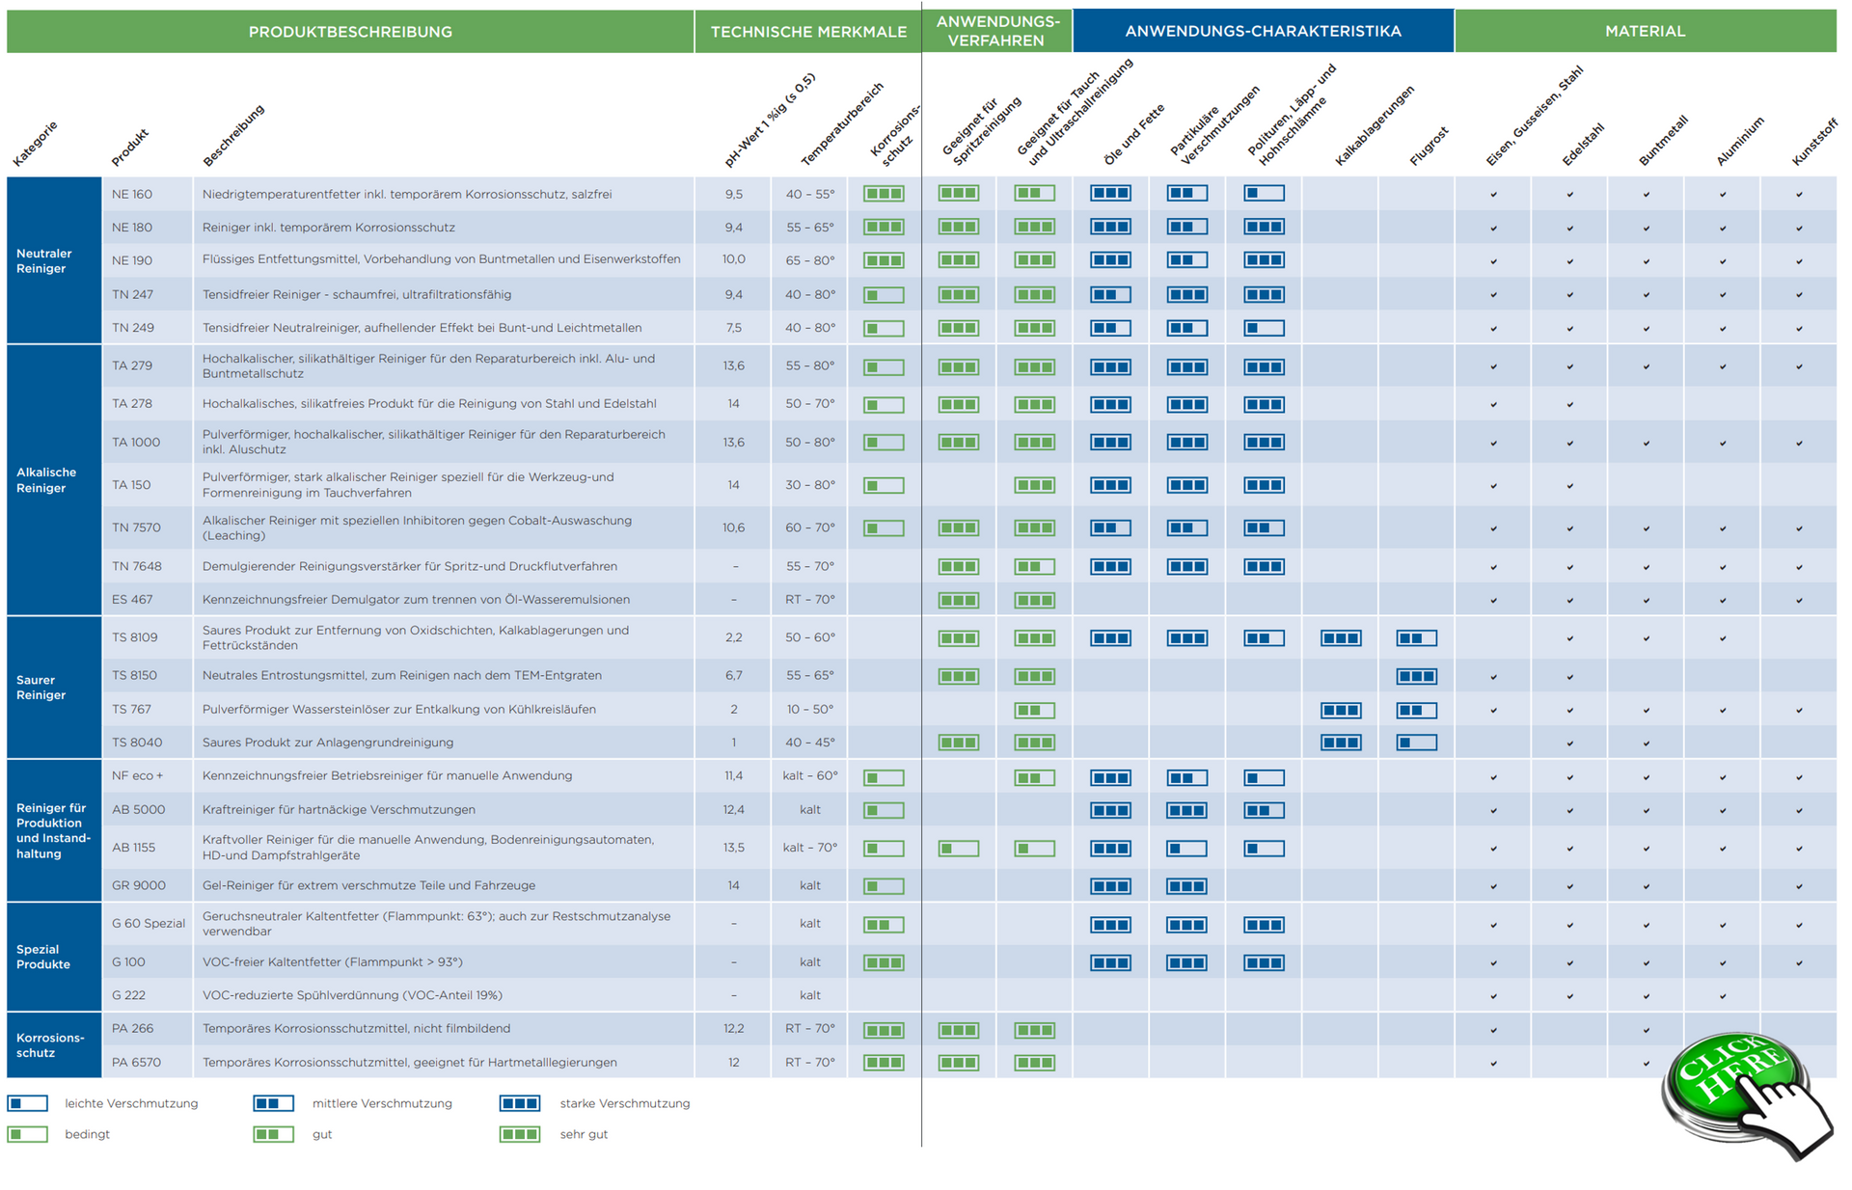Click the Buntmetall checkmark in PA 266 row
1852x1190 pixels.
pos(1647,1030)
